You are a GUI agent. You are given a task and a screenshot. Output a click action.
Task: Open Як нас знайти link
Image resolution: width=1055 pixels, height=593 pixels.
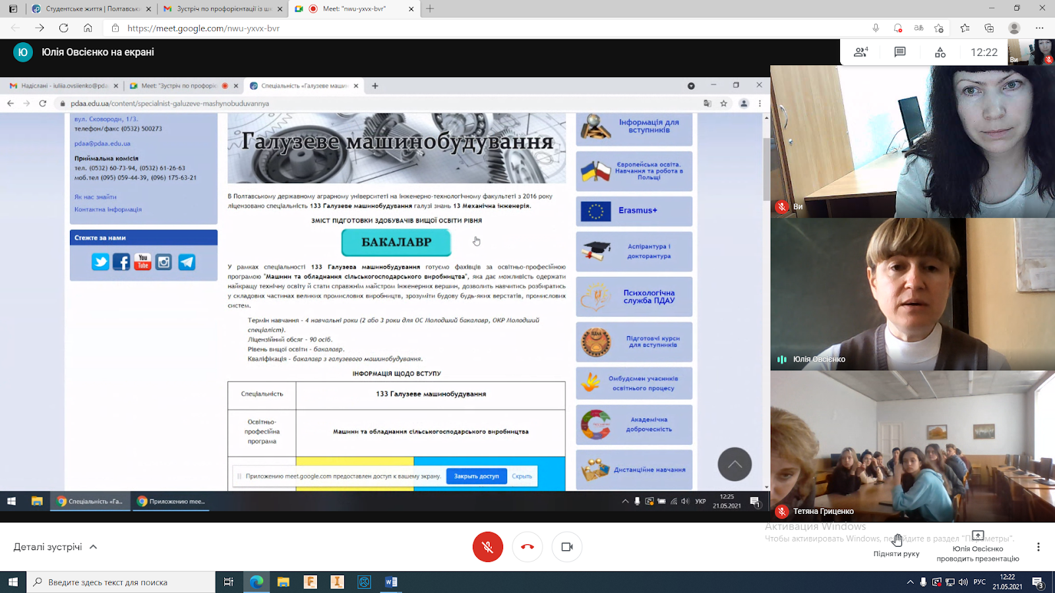96,197
